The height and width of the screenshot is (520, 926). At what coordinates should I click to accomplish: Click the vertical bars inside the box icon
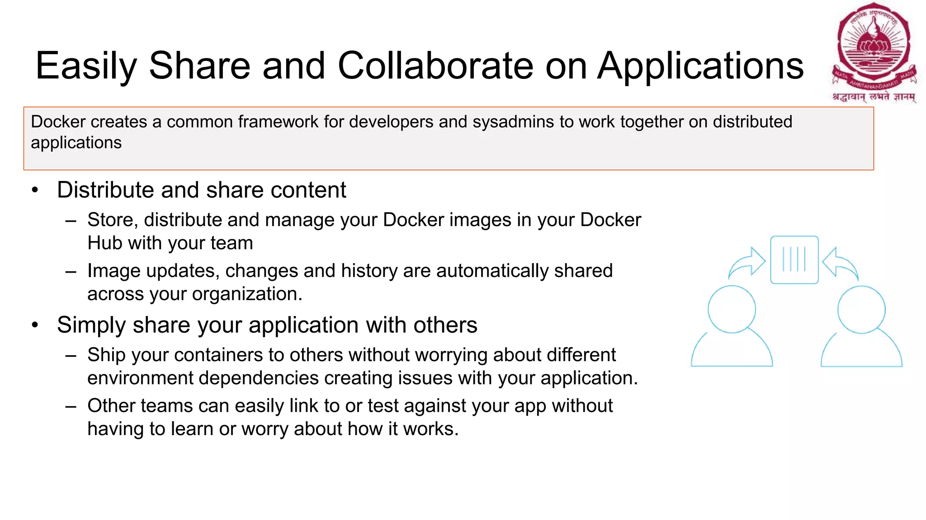click(x=794, y=259)
